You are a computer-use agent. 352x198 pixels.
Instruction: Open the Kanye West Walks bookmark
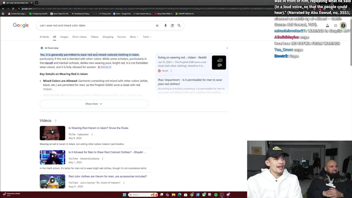pyautogui.click(x=164, y=14)
